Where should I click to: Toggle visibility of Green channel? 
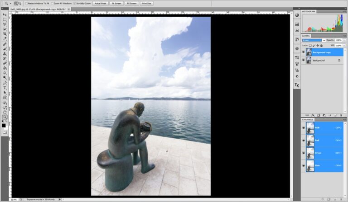point(304,153)
